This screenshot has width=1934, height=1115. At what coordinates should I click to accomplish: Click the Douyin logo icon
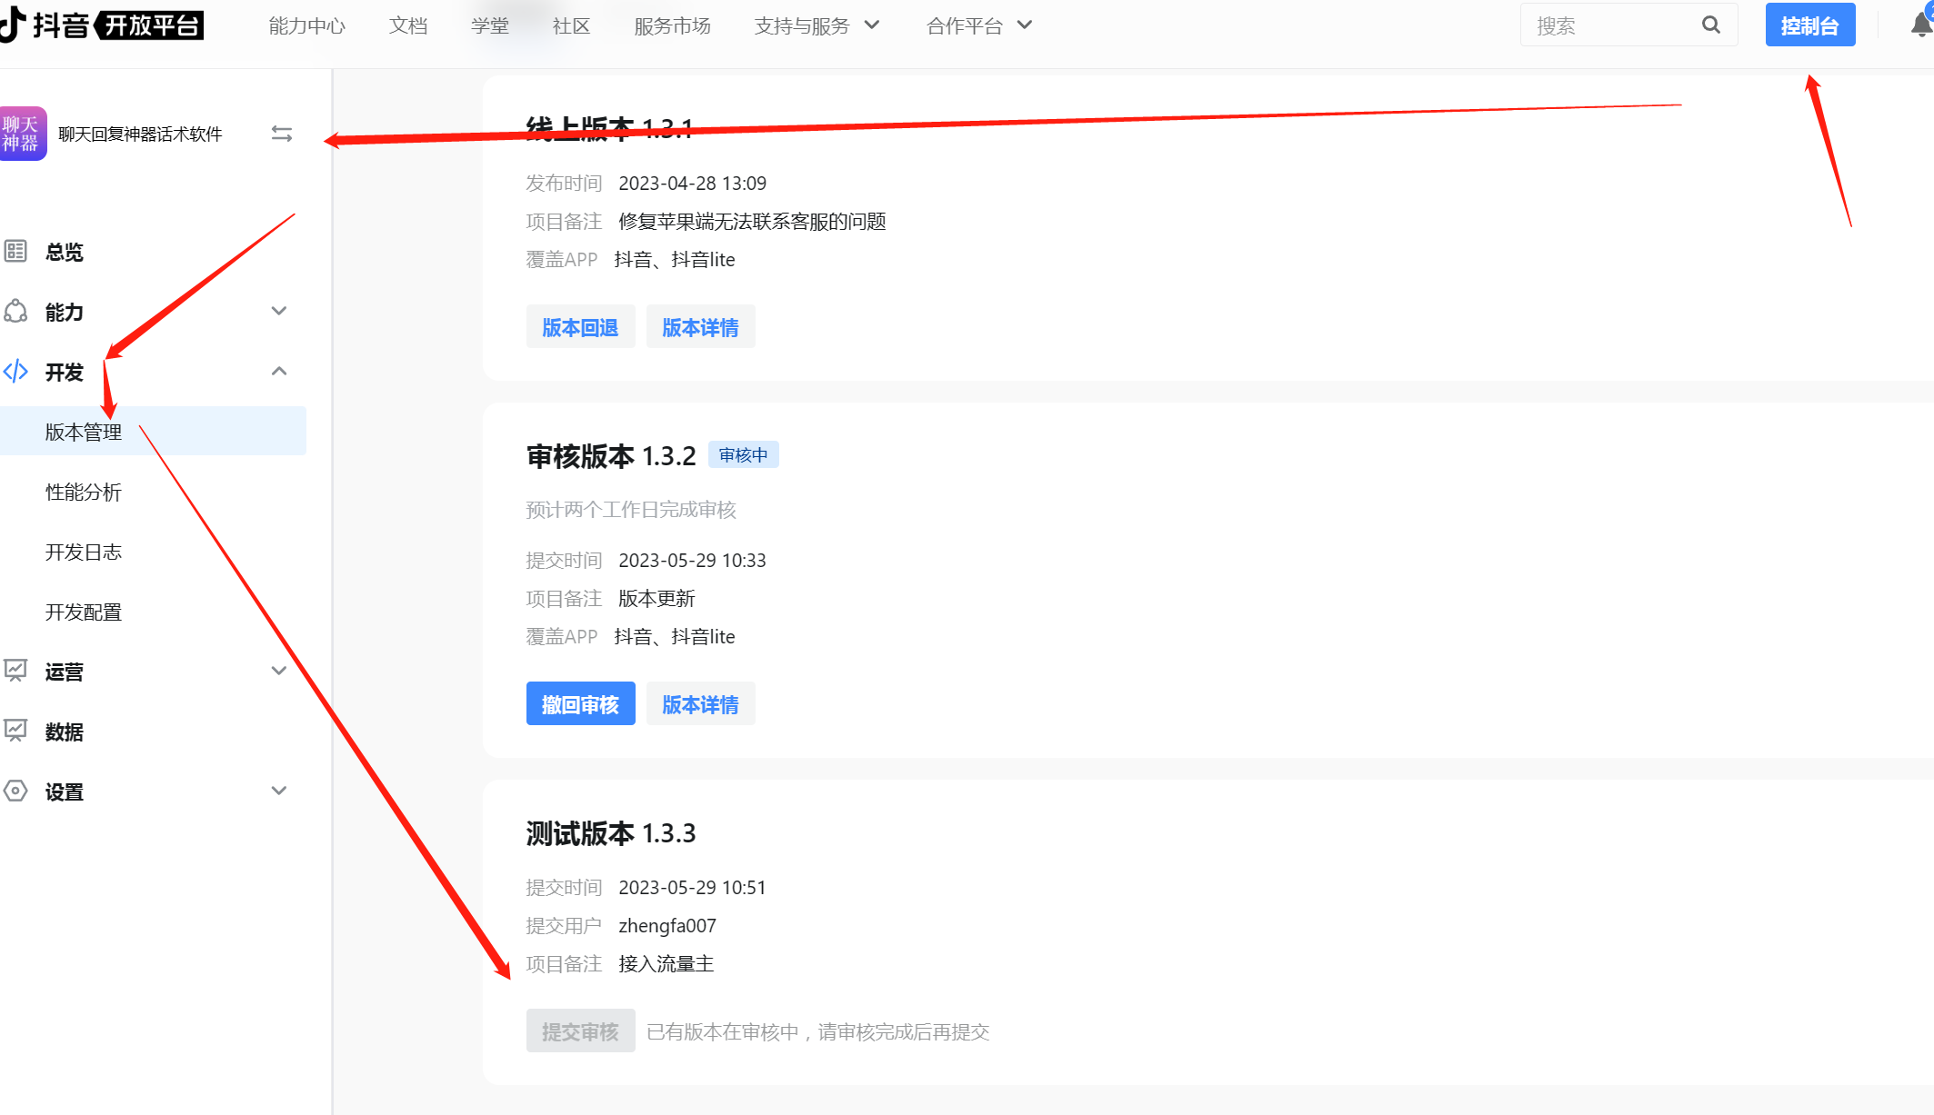point(11,24)
